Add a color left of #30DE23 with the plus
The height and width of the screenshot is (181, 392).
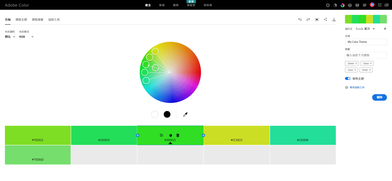[x=137, y=135]
